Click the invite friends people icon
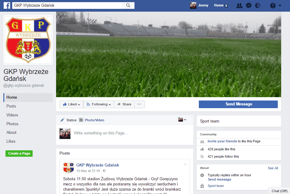The height and width of the screenshot is (194, 290). [202, 142]
